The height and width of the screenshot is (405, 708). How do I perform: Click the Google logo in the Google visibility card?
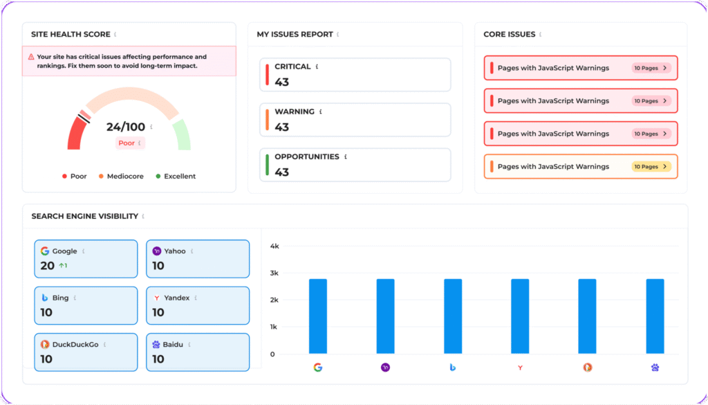click(x=45, y=251)
